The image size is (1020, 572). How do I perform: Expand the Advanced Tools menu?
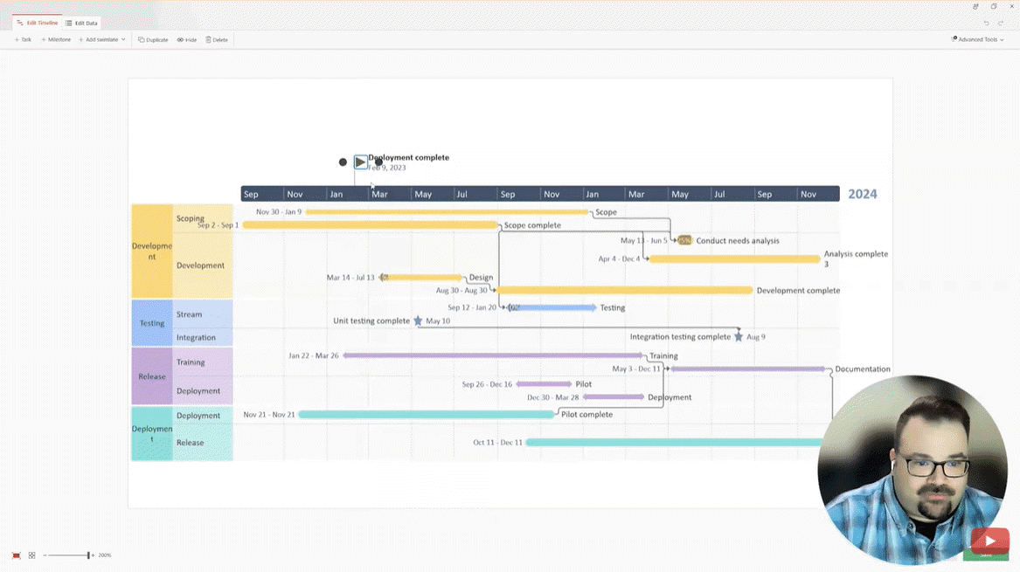(978, 39)
